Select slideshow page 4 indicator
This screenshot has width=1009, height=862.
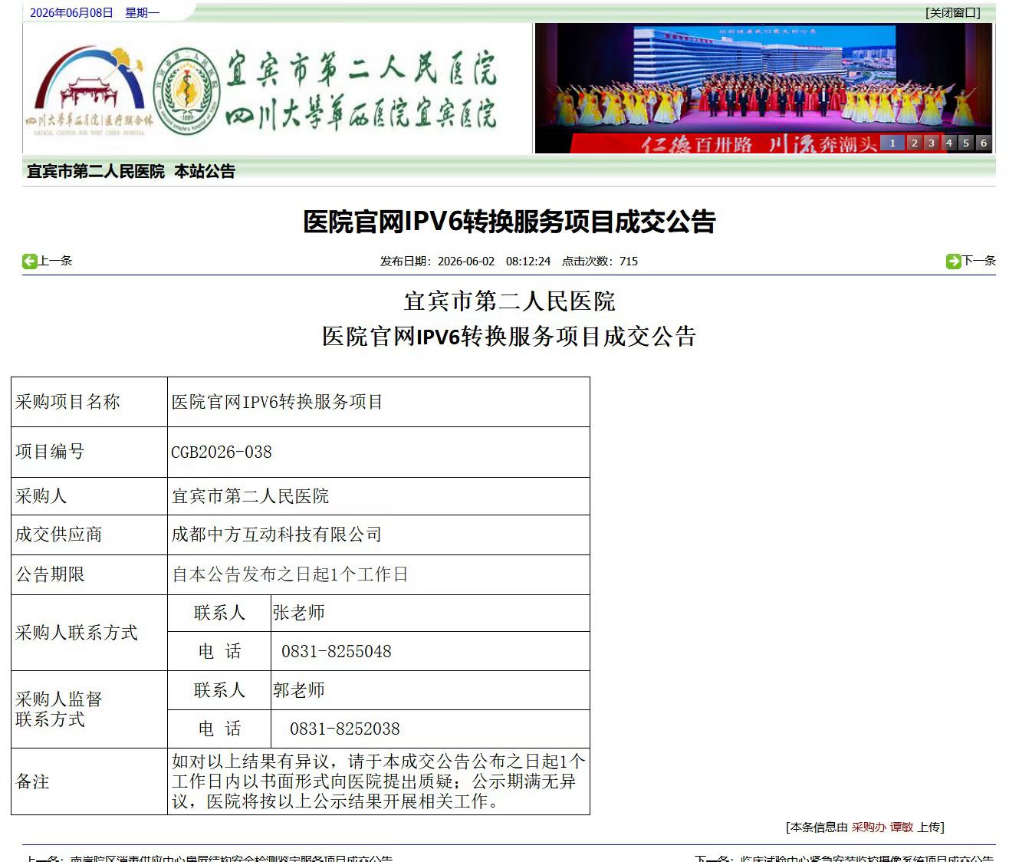(948, 143)
